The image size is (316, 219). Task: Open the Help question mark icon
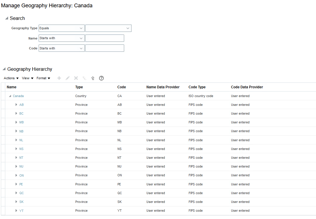coord(101,78)
